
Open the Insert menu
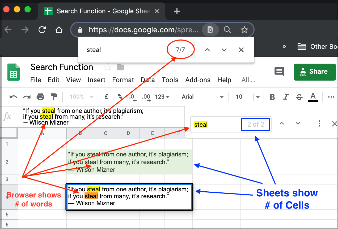point(96,80)
